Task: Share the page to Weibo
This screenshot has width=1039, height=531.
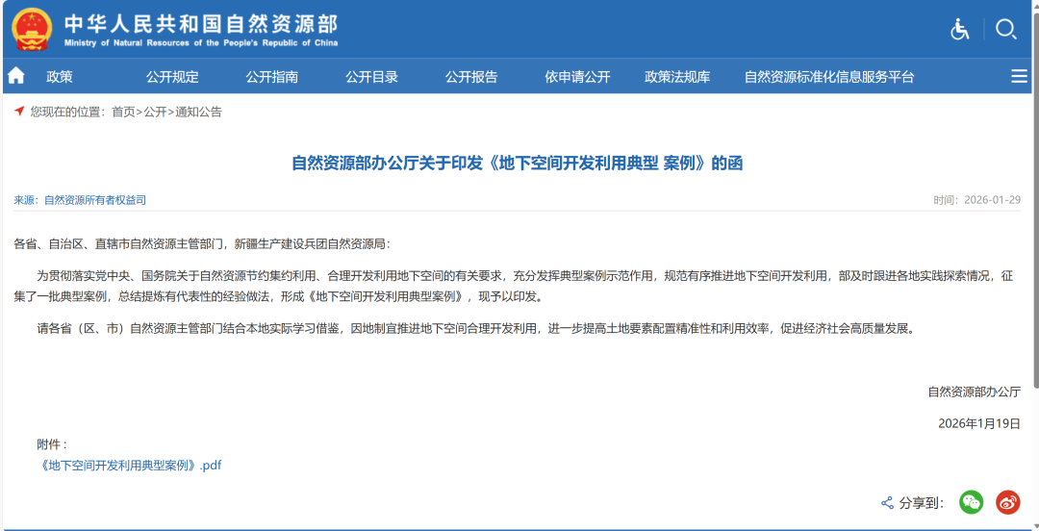Action: pos(1007,502)
